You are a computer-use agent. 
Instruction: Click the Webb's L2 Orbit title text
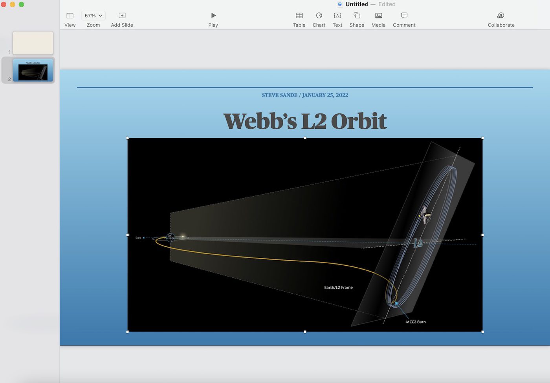point(305,121)
